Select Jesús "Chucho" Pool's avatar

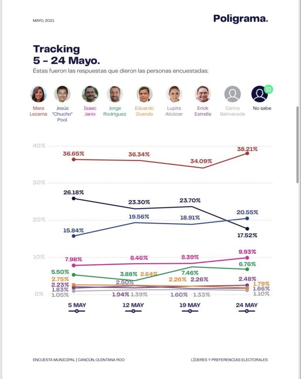[x=63, y=94]
